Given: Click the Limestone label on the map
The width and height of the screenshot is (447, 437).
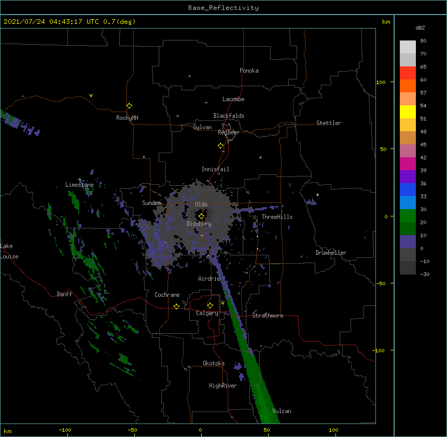Looking at the screenshot, I should coord(79,185).
